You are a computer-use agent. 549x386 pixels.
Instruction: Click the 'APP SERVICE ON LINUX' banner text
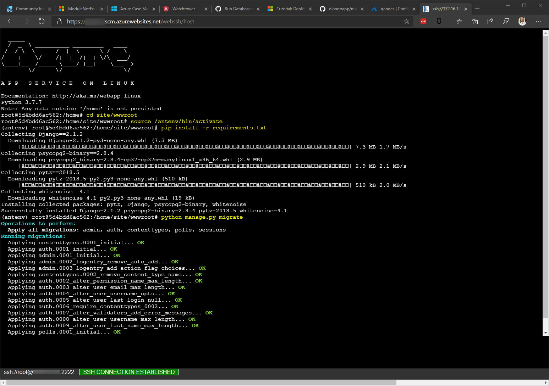point(67,83)
